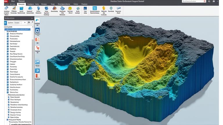This screenshot has width=223, height=125.
Task: Click the yellow lightbulb icon in ribbon
Action: (103, 8)
